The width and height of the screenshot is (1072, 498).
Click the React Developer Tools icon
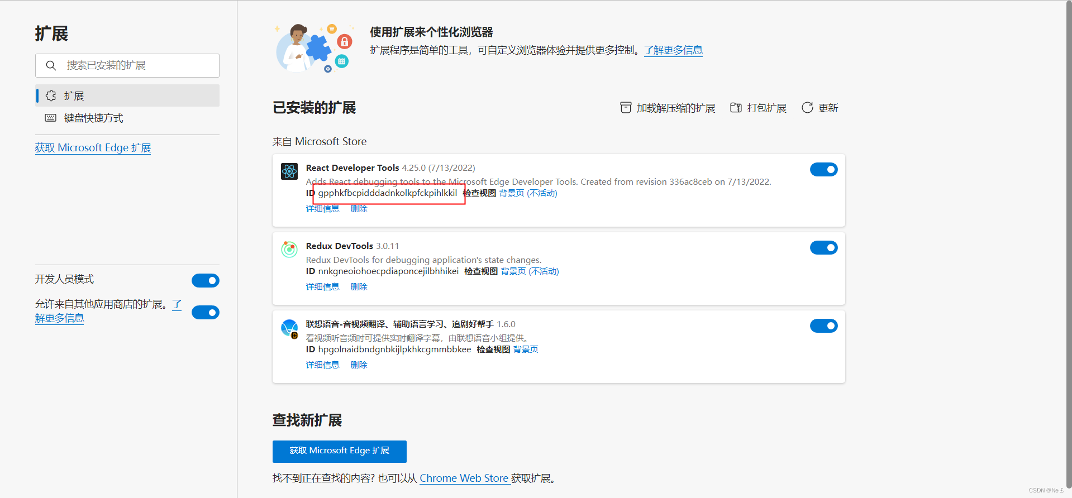point(289,171)
